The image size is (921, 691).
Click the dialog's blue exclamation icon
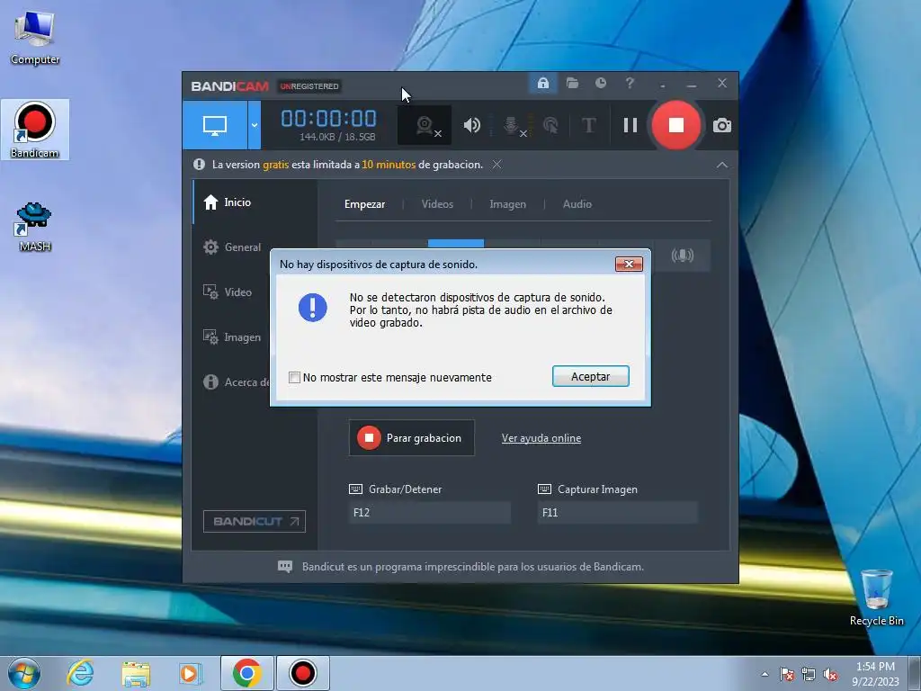(312, 308)
